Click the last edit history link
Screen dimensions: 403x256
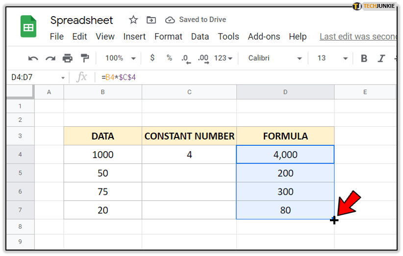pos(358,37)
